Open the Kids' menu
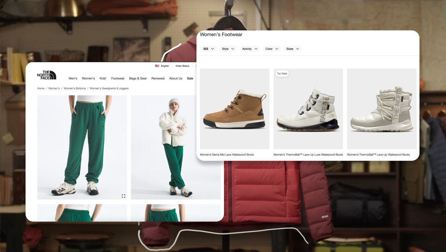This screenshot has width=446, height=252. (103, 78)
